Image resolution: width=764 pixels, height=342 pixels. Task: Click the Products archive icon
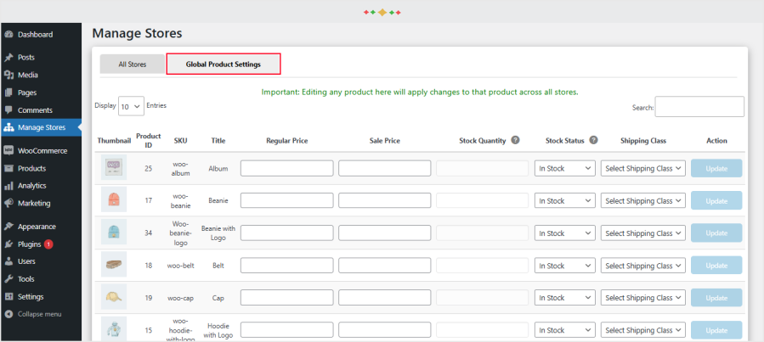click(x=8, y=168)
